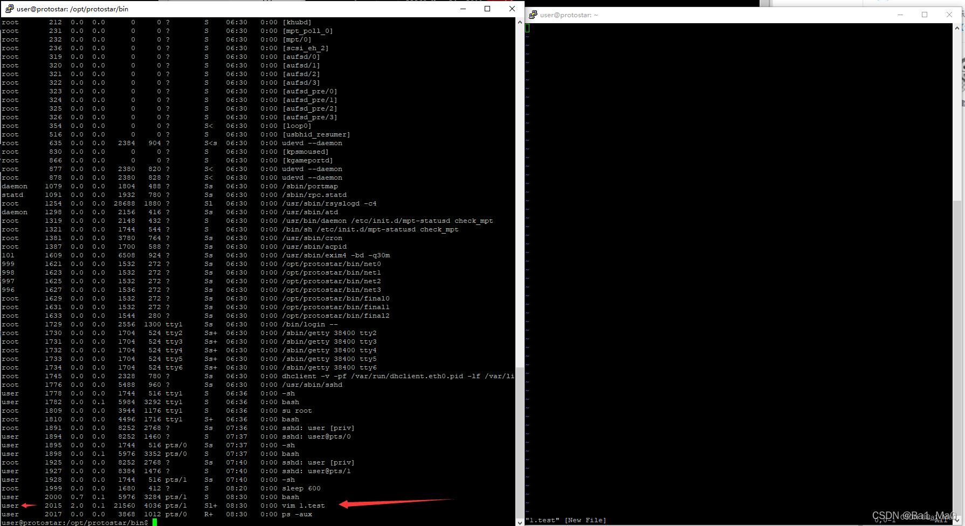965x526 pixels.
Task: Click the green cursor block at shell prompt
Action: [x=154, y=523]
